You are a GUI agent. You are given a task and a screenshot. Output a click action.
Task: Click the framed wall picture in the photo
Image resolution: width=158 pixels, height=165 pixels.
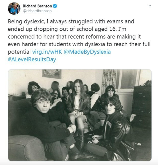[x=52, y=74]
